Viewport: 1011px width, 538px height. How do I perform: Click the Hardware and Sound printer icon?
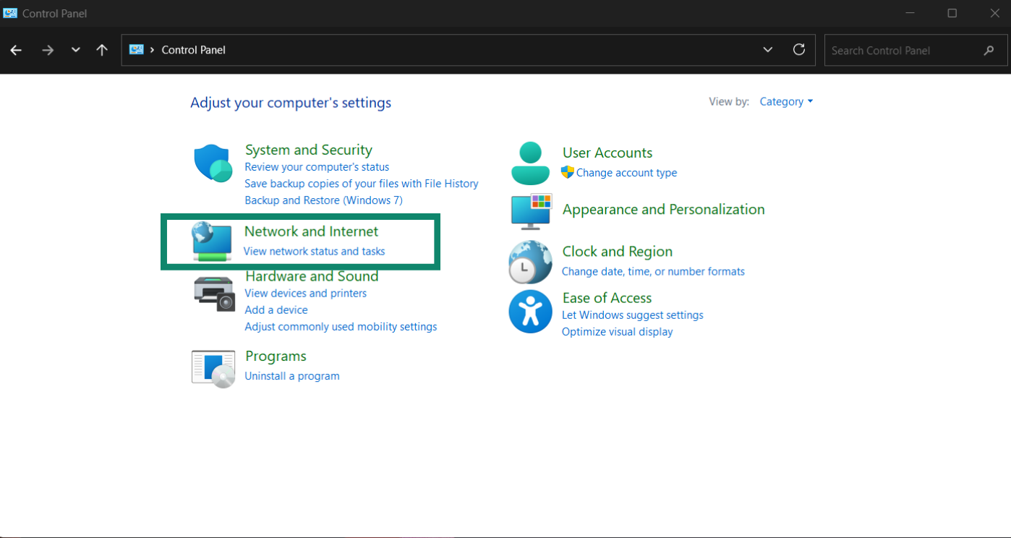coord(214,294)
